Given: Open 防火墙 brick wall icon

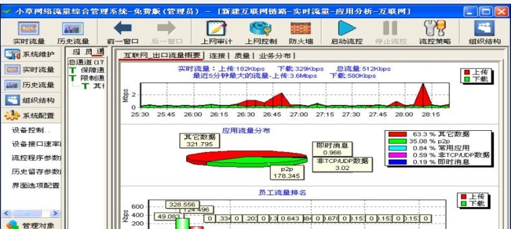Looking at the screenshot, I should [300, 33].
